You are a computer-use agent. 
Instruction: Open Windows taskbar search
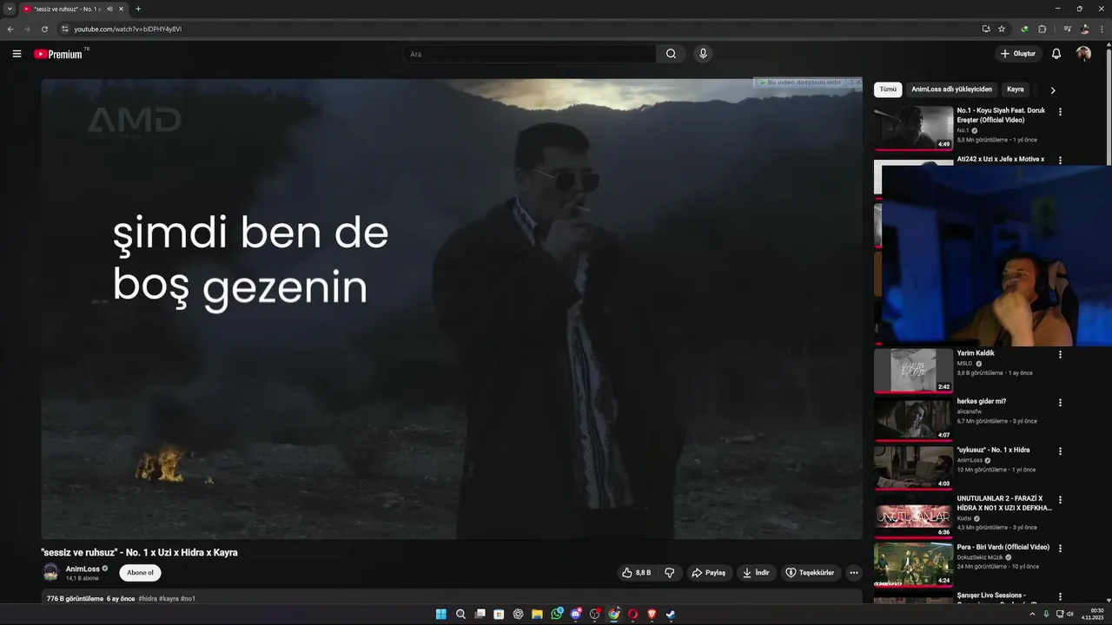pos(460,615)
